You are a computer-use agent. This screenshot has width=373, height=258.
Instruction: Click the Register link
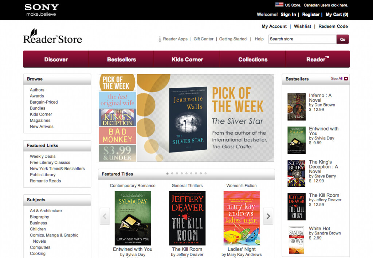tap(311, 15)
